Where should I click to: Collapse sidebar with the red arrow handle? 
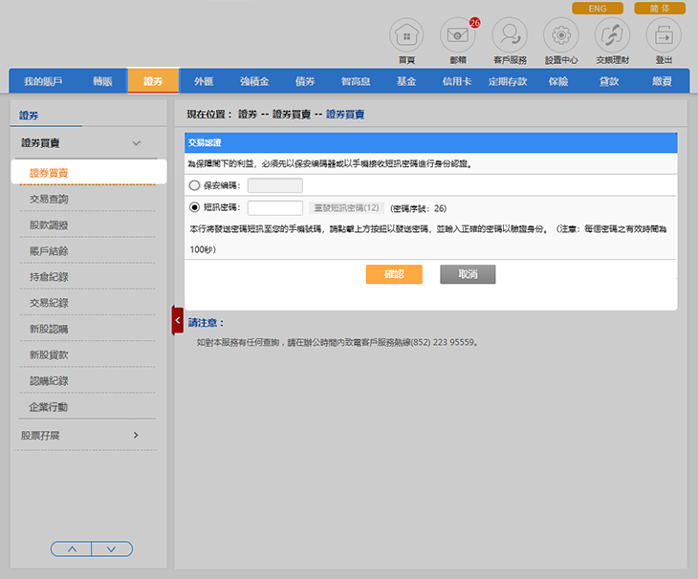178,320
